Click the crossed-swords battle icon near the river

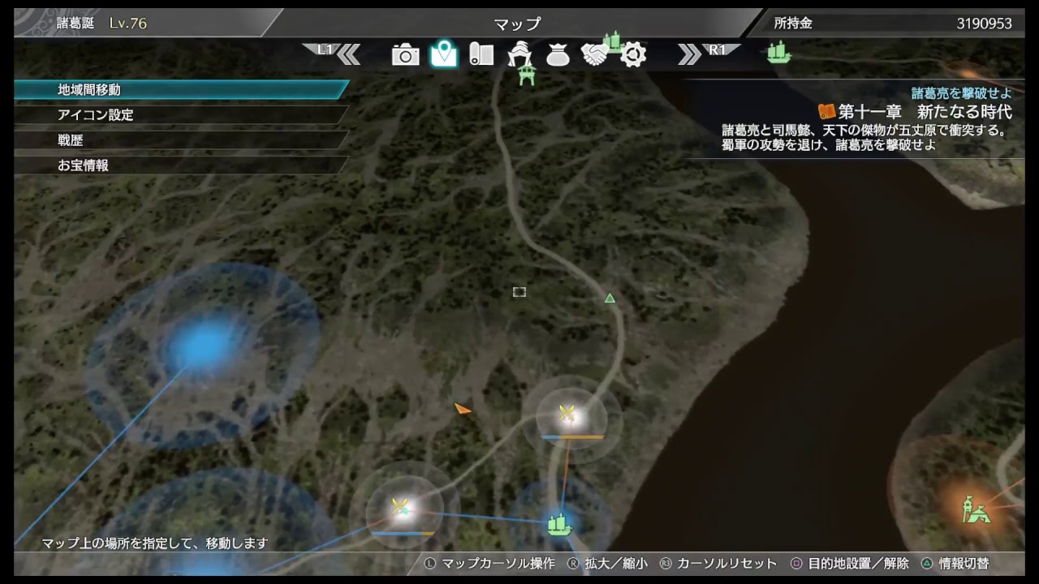click(x=567, y=410)
